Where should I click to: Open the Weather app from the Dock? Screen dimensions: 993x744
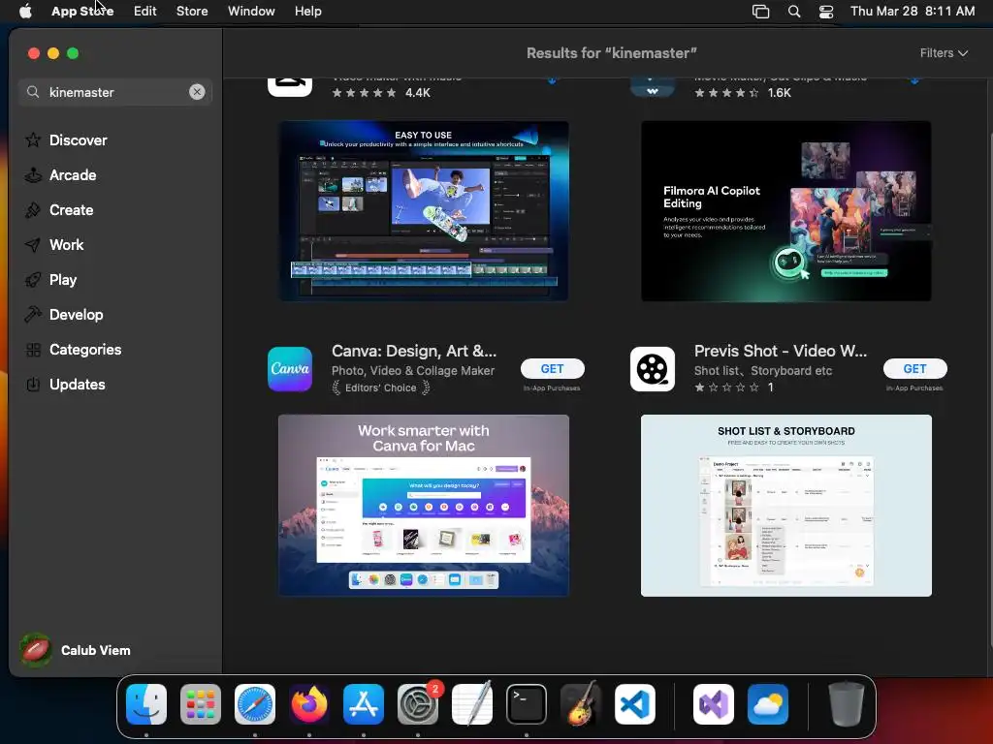tap(768, 704)
